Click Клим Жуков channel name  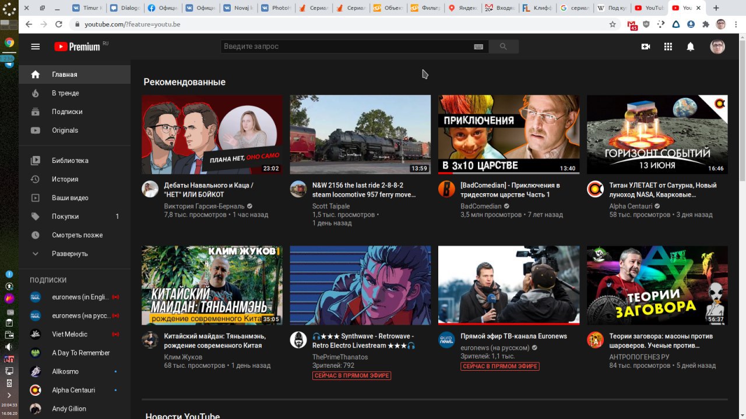point(183,357)
